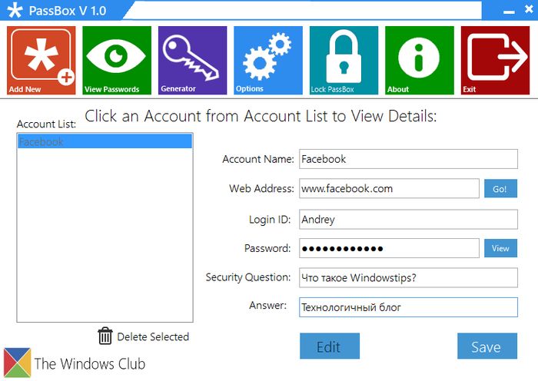This screenshot has height=381, width=538.
Task: Click the Account Name field
Action: pyautogui.click(x=408, y=159)
